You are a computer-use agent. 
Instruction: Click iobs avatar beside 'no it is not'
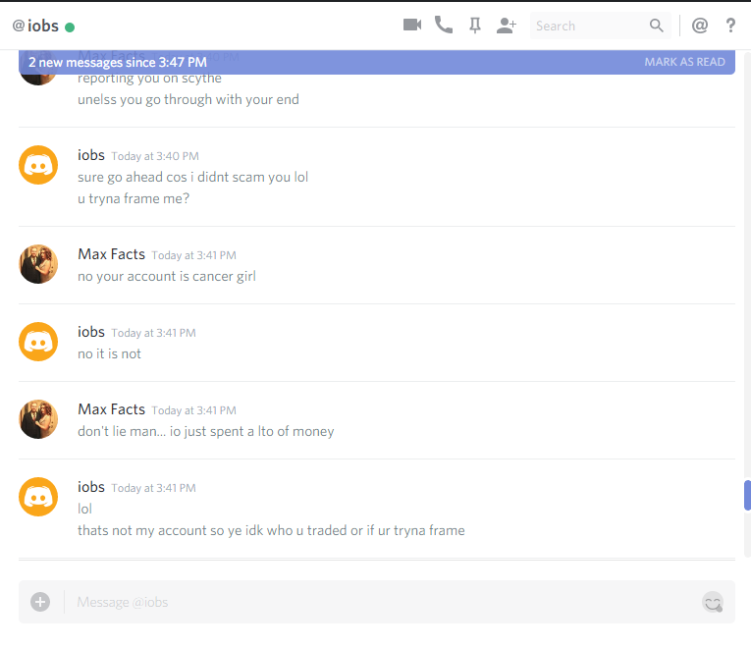pos(38,342)
